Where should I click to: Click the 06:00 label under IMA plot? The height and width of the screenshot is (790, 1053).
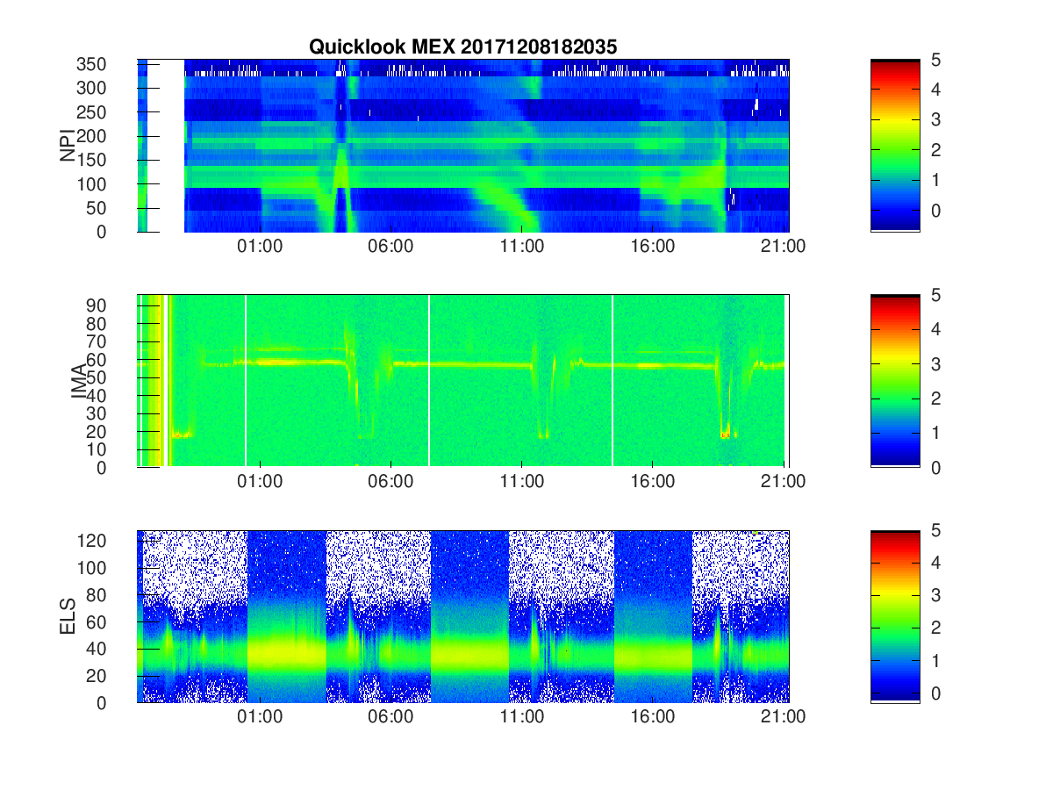[x=391, y=482]
